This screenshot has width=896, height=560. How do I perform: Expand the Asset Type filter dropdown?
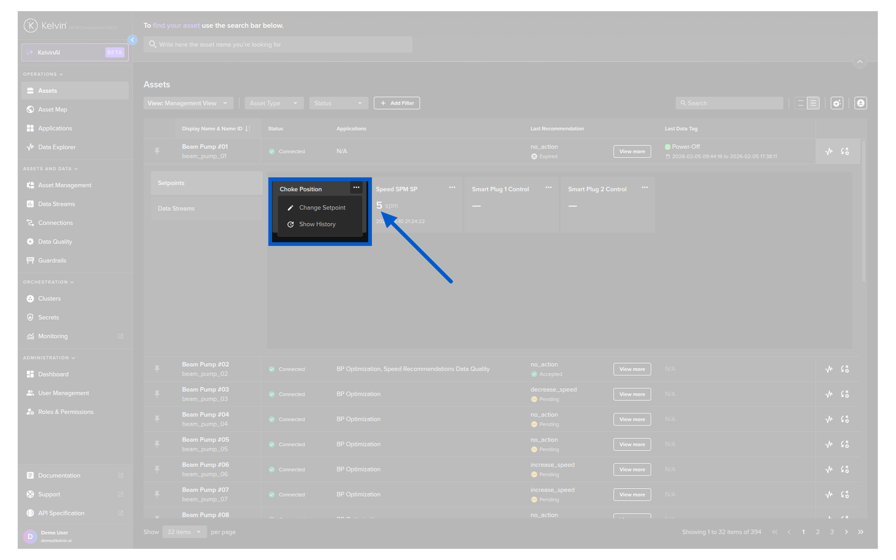pos(274,103)
